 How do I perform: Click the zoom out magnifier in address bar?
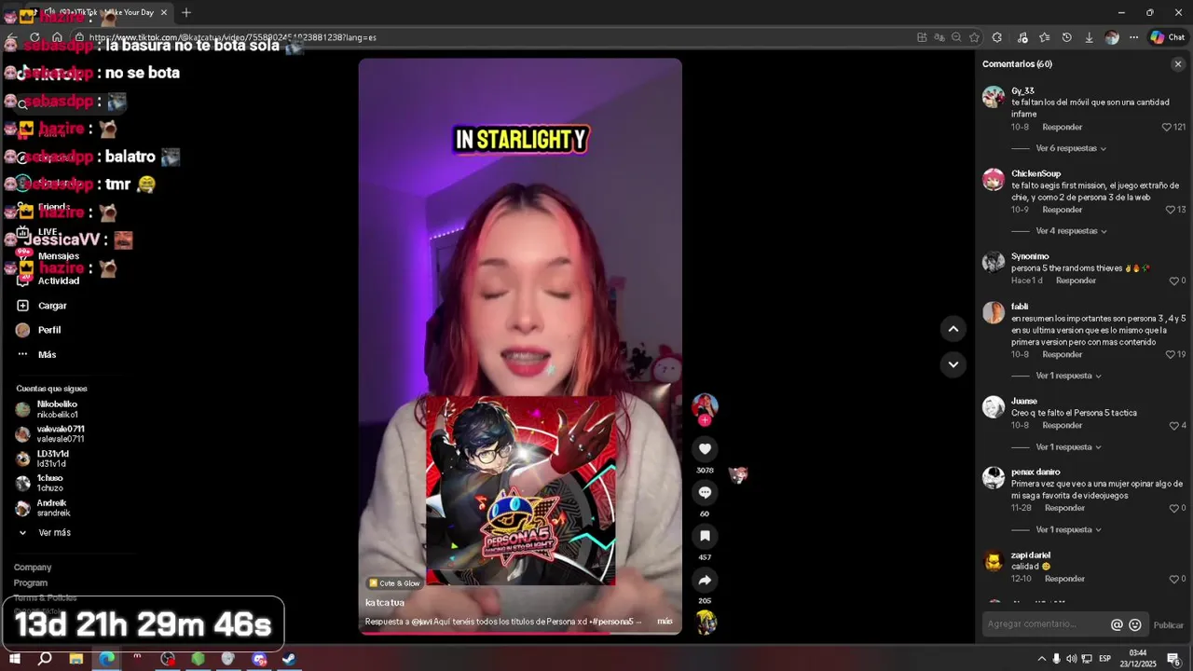coord(956,37)
